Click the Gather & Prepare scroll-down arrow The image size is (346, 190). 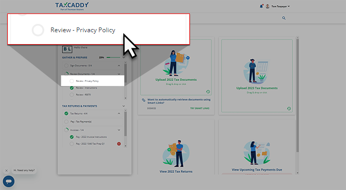[x=125, y=98]
